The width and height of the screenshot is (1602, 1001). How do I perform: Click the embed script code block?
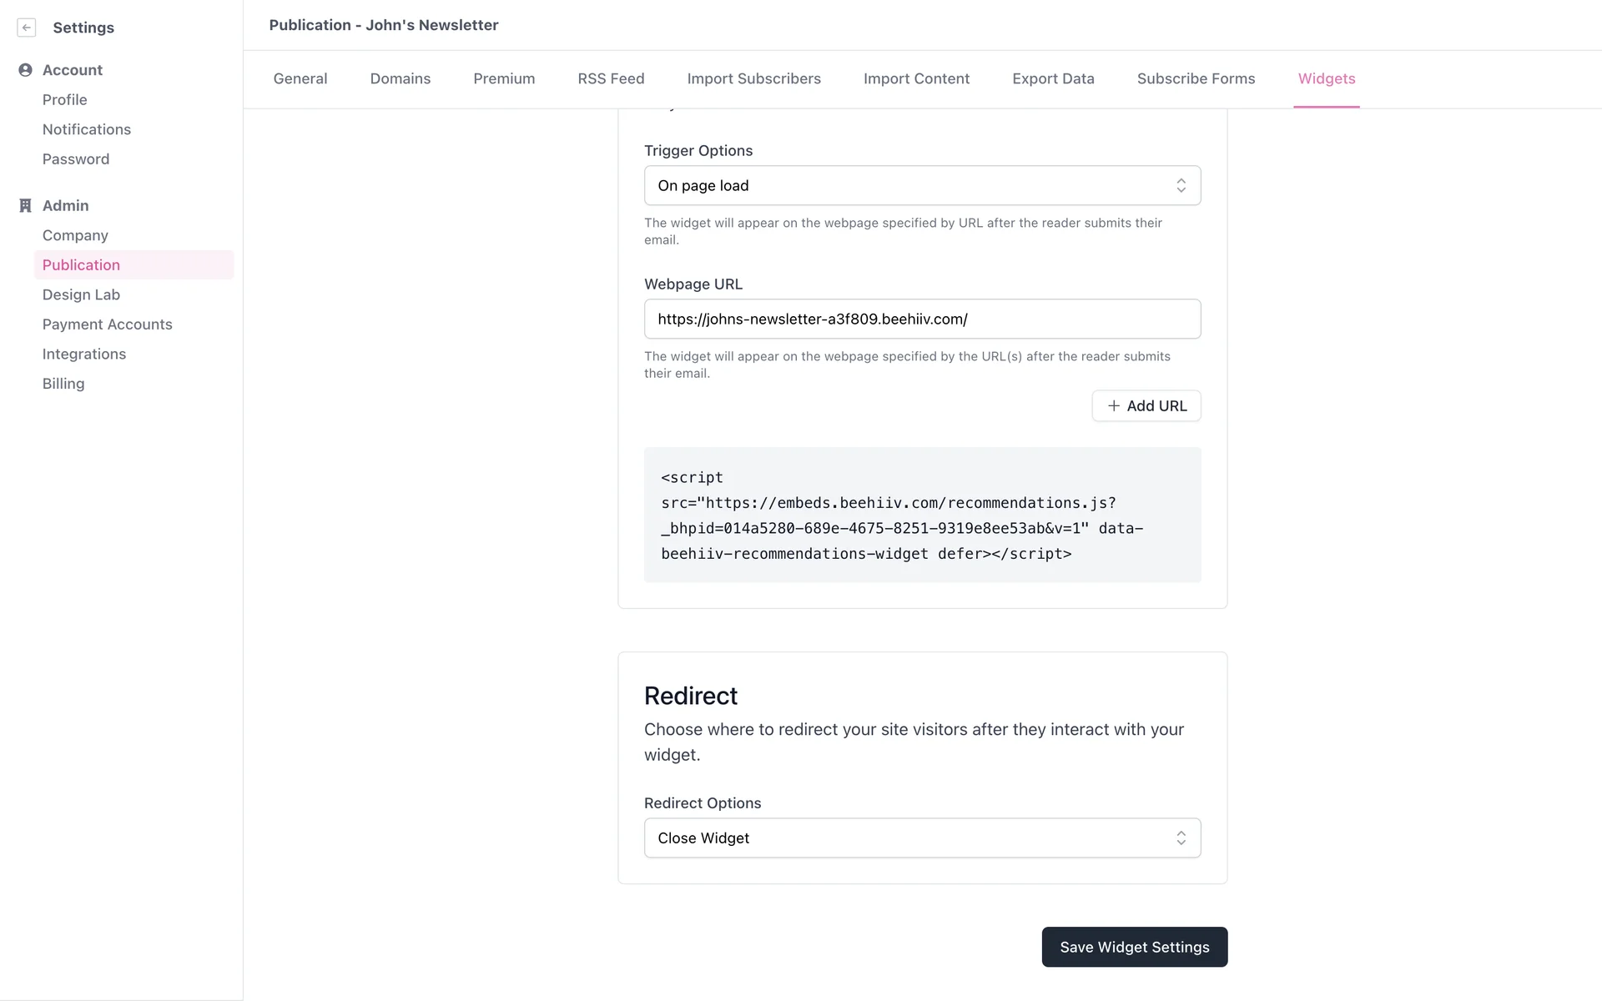pos(921,515)
